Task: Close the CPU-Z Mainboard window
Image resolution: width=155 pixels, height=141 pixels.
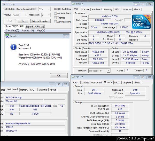Action: click(66, 84)
